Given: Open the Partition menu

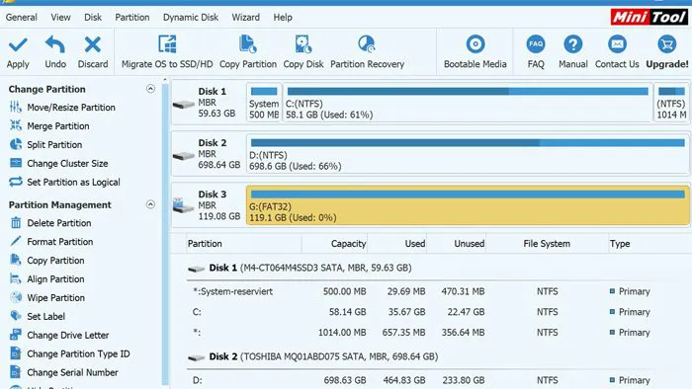Looking at the screenshot, I should tap(131, 17).
